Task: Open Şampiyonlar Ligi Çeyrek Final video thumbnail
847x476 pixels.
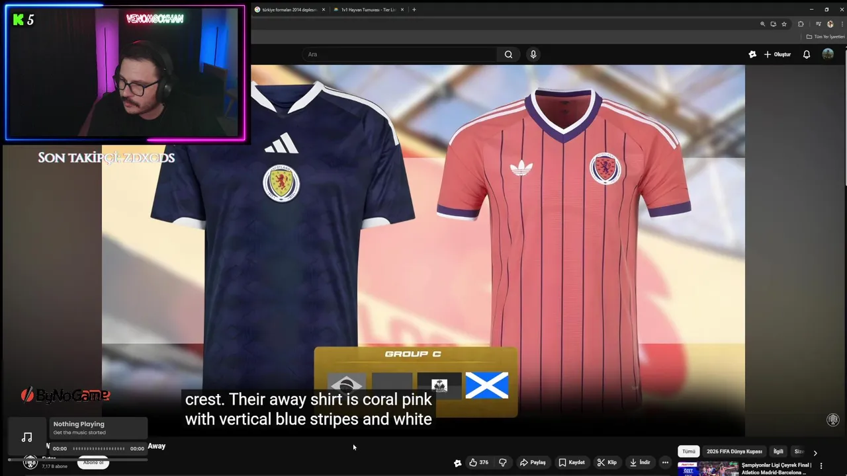Action: 707,469
